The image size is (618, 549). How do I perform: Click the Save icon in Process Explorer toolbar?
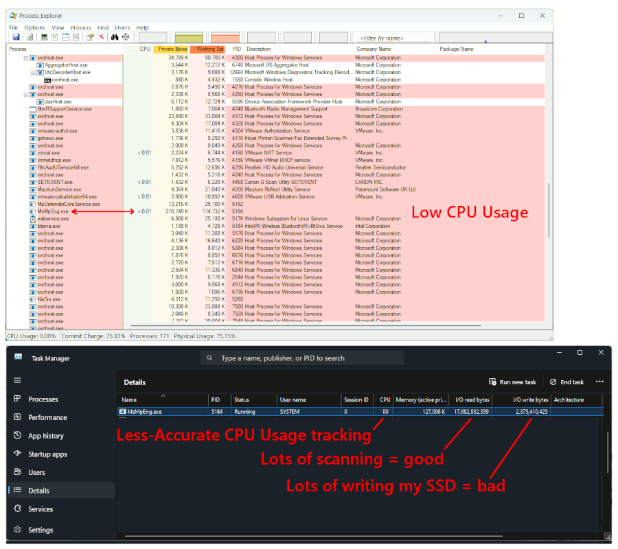pos(16,37)
